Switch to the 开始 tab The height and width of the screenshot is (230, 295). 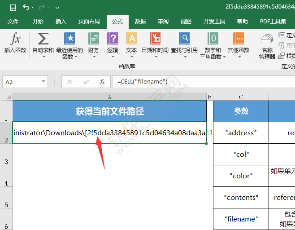(x=38, y=22)
